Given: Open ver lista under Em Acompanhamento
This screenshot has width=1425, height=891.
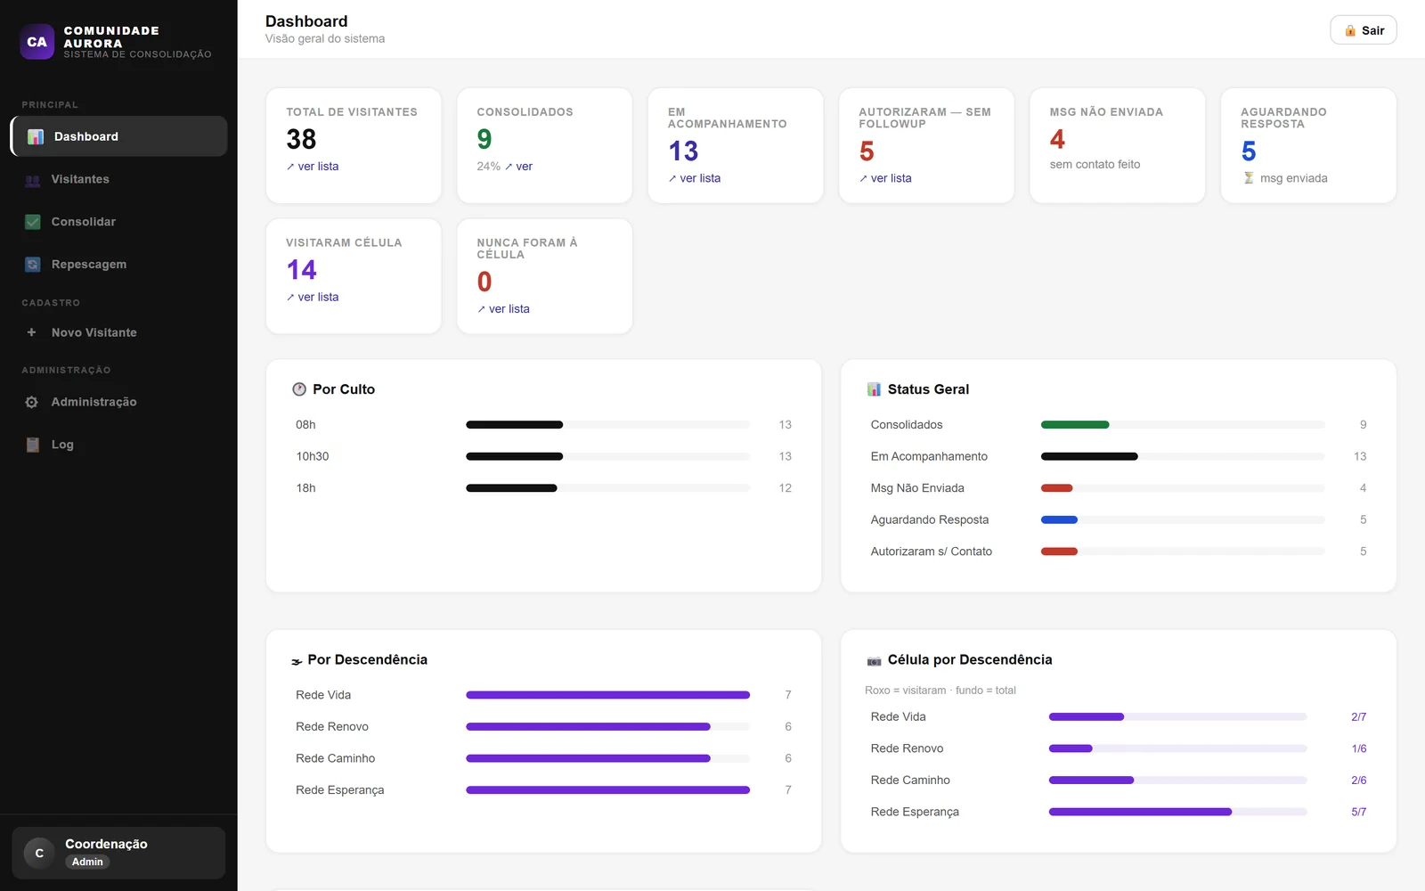Looking at the screenshot, I should pyautogui.click(x=695, y=178).
